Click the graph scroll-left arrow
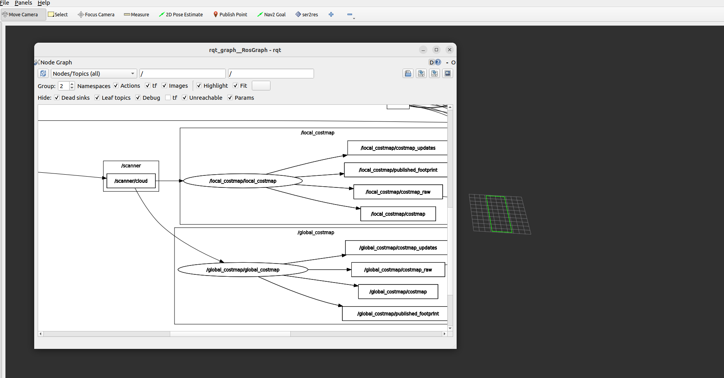This screenshot has height=378, width=724. [40, 334]
